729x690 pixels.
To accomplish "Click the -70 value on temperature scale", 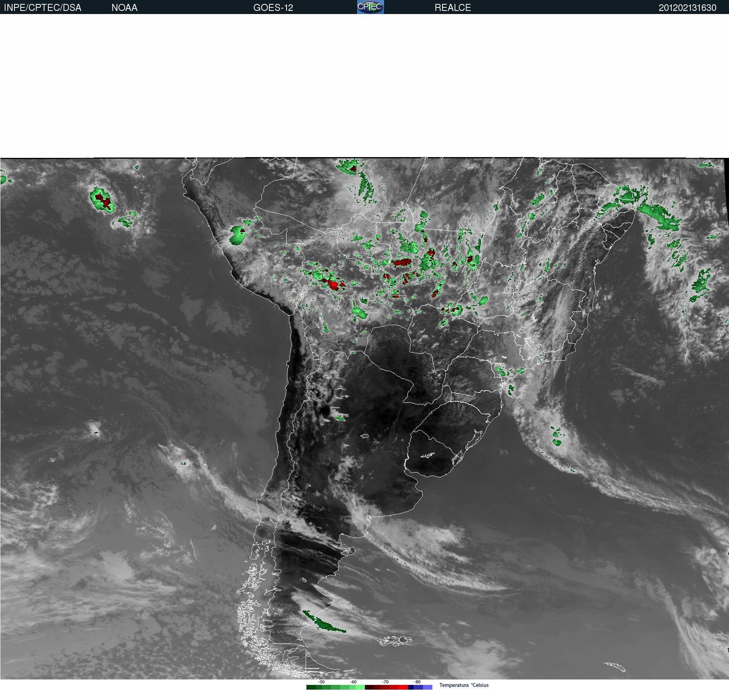I will pyautogui.click(x=385, y=682).
